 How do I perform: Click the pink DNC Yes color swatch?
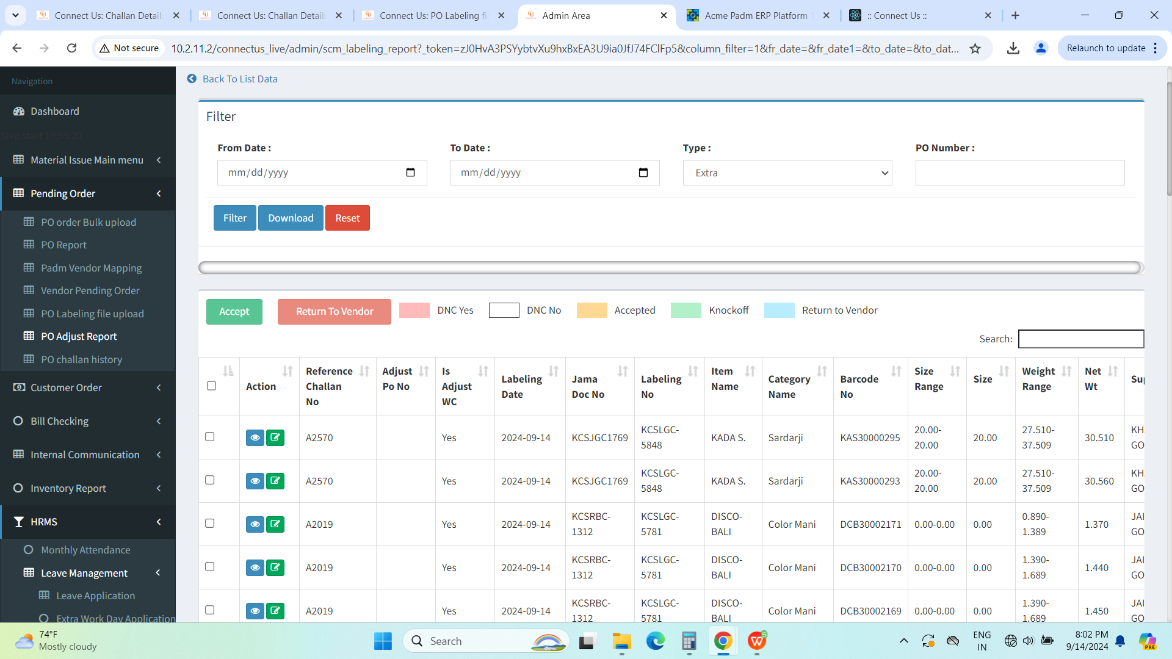(x=414, y=310)
